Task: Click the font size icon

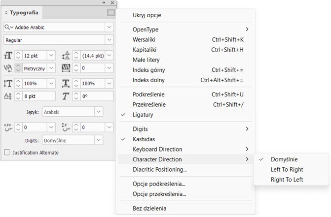Action: [8, 56]
